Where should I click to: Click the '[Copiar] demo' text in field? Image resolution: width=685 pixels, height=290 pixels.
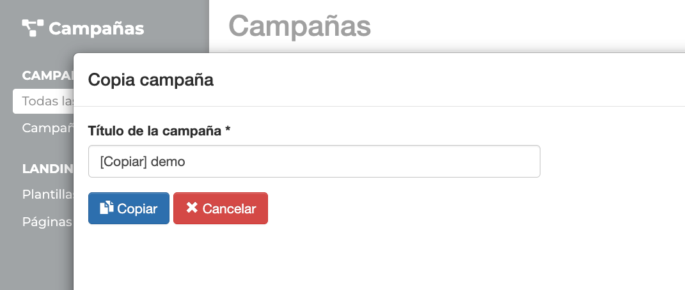click(143, 162)
